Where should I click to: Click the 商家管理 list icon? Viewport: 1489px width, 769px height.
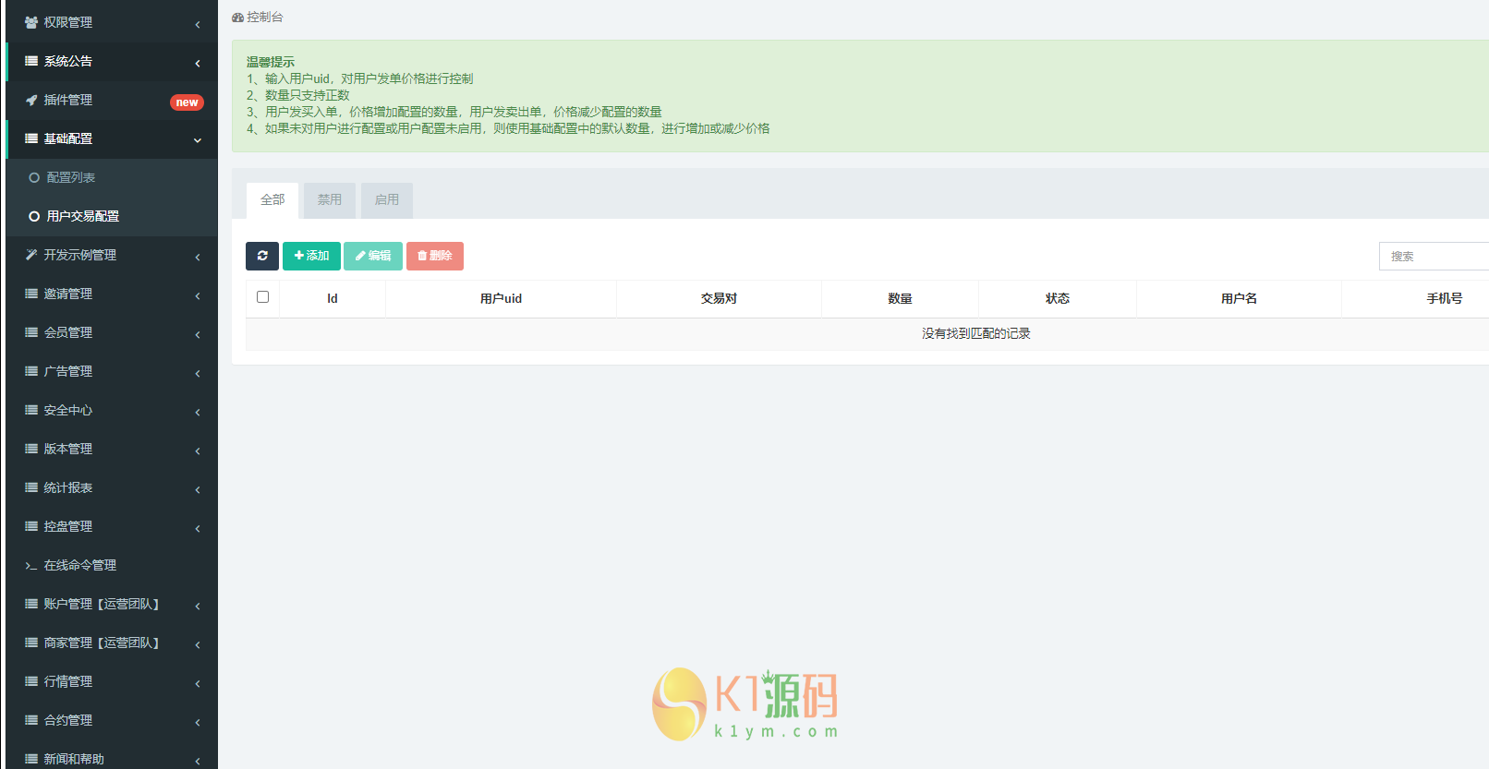point(31,643)
